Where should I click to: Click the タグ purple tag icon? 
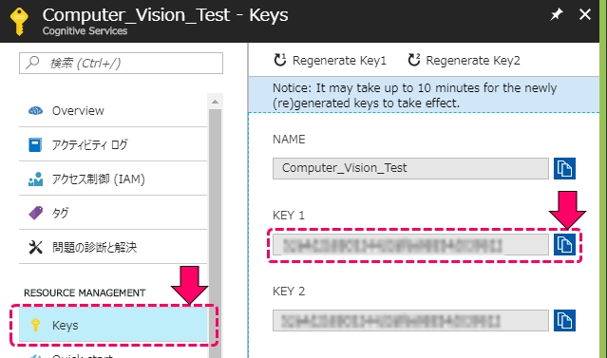pos(35,213)
